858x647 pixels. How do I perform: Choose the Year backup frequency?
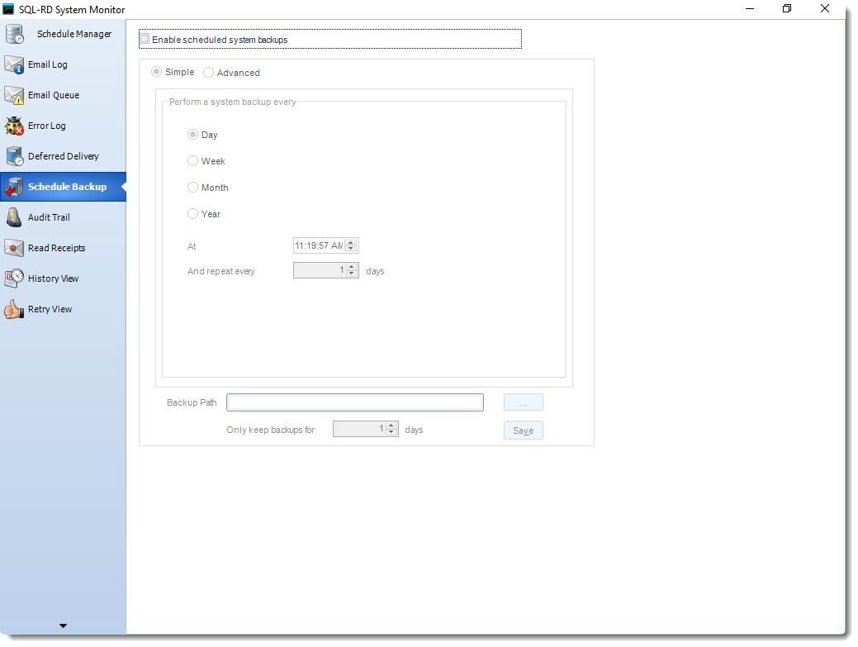pos(192,213)
